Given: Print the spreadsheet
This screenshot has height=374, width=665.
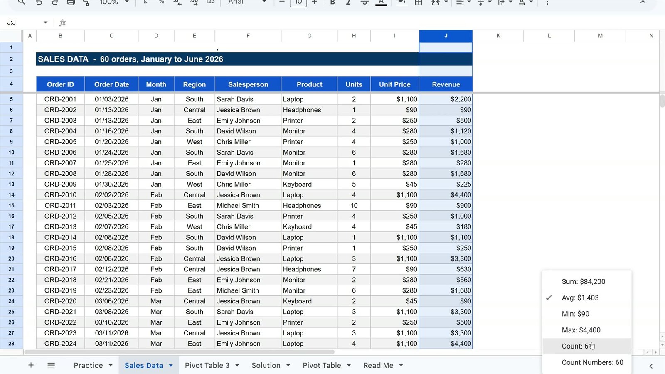Looking at the screenshot, I should [71, 2].
